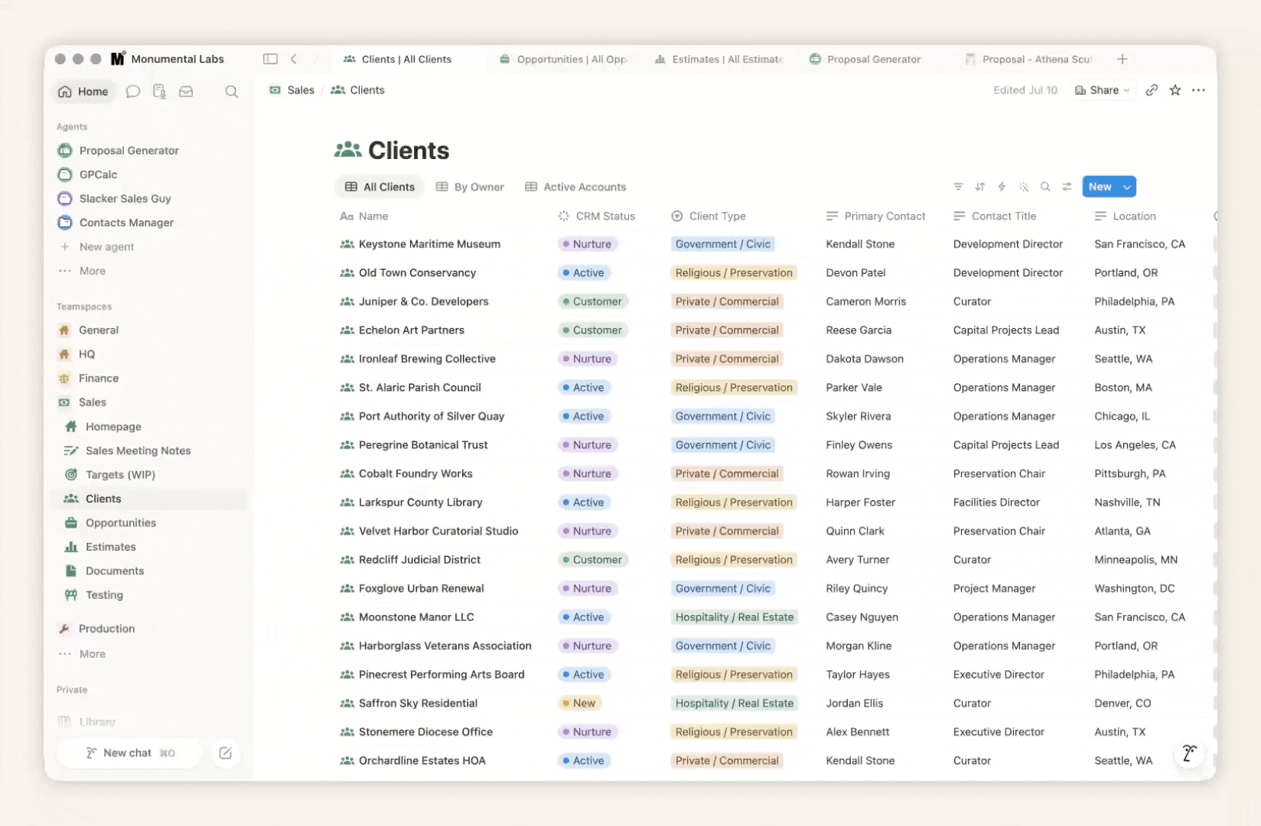Open the chat bubble icon in sidebar
The image size is (1261, 826).
pos(132,92)
